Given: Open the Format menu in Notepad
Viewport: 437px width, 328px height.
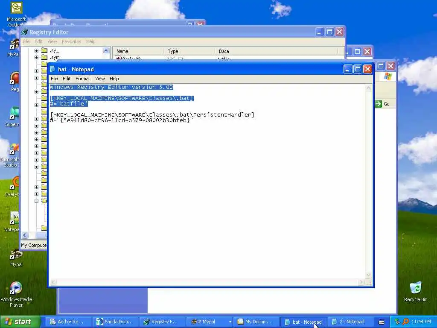Looking at the screenshot, I should (83, 79).
